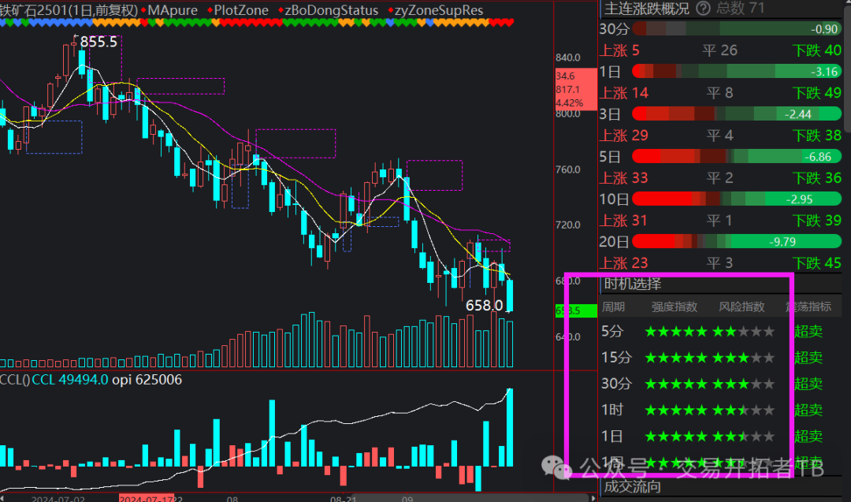
Task: Click the green current price marker on axis
Action: [575, 311]
